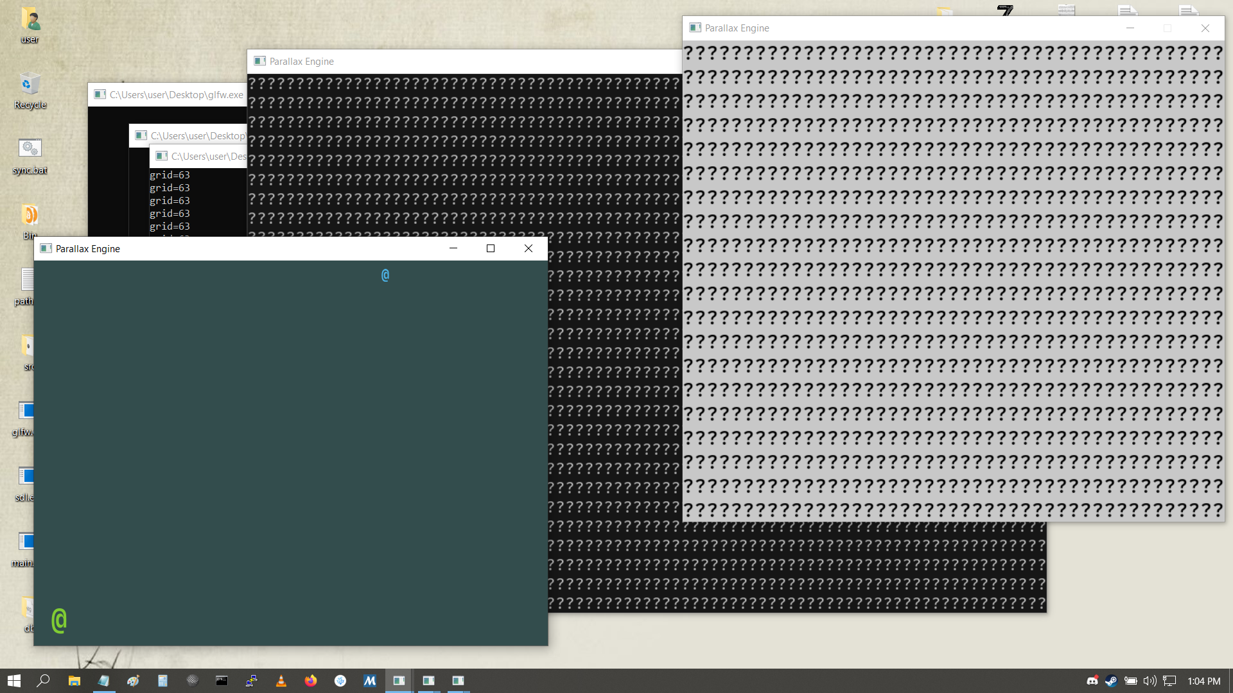The height and width of the screenshot is (693, 1233).
Task: Open File Explorer from the taskbar
Action: (x=74, y=681)
